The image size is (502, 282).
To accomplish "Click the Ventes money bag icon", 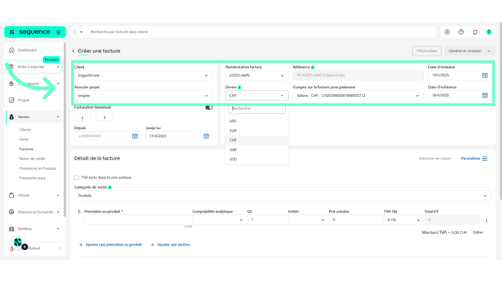I will tap(12, 117).
